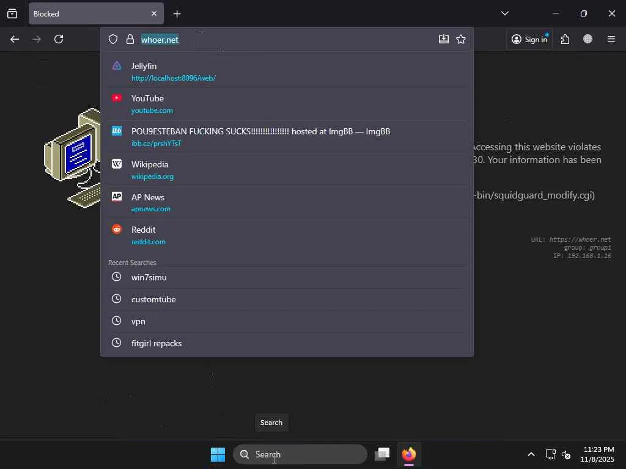This screenshot has height=469, width=626.
Task: Close the Blocked tab
Action: pos(154,13)
